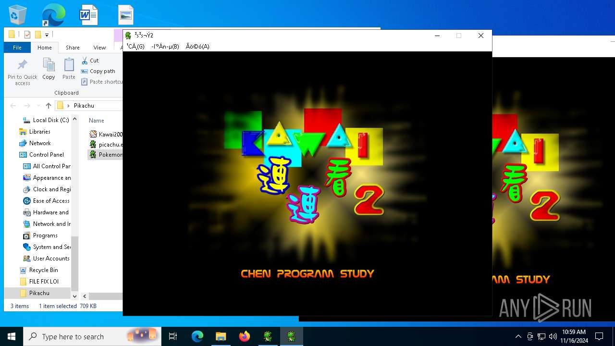Image resolution: width=615 pixels, height=346 pixels.
Task: Click the New folder quick access icon
Action: pyautogui.click(x=38, y=35)
